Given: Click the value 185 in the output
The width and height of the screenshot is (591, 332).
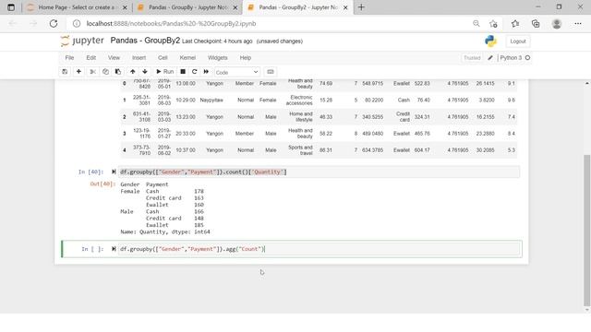Looking at the screenshot, I should 199,225.
